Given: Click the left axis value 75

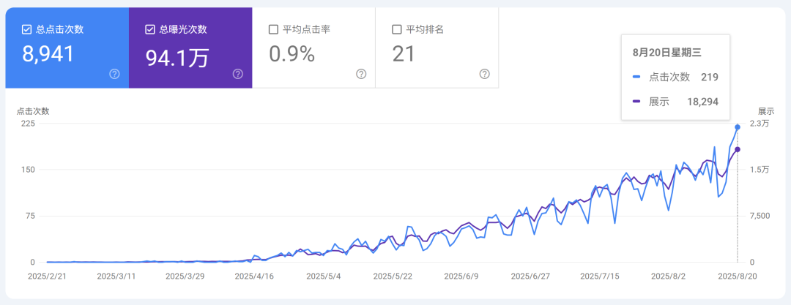Looking at the screenshot, I should [30, 216].
